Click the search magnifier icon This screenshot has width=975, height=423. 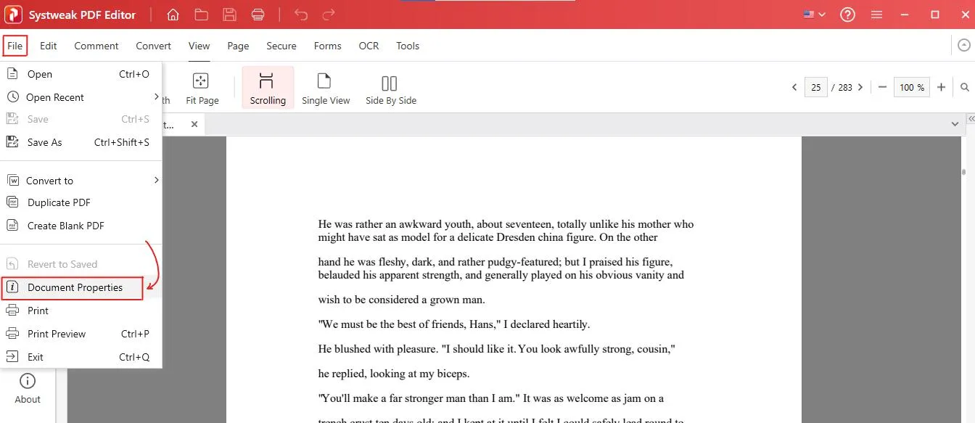(965, 87)
